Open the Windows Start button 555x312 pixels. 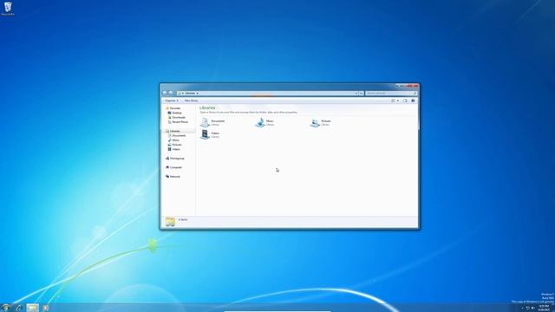pyautogui.click(x=5, y=308)
